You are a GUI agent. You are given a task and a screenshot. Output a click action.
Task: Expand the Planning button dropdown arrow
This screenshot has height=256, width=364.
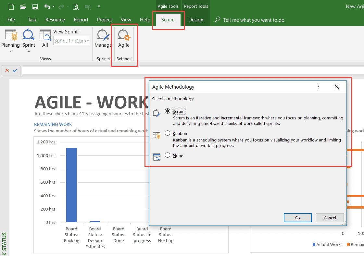pos(10,52)
